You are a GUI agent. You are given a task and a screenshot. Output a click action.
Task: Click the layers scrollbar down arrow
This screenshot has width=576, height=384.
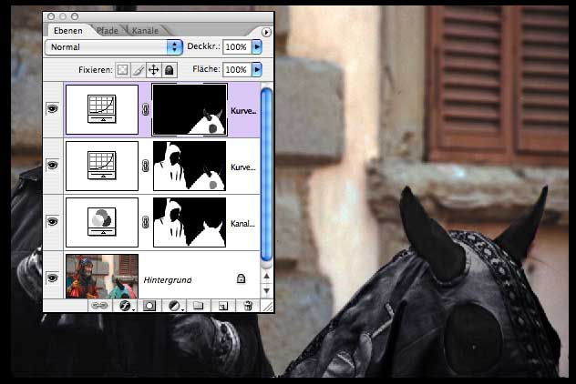tap(267, 290)
